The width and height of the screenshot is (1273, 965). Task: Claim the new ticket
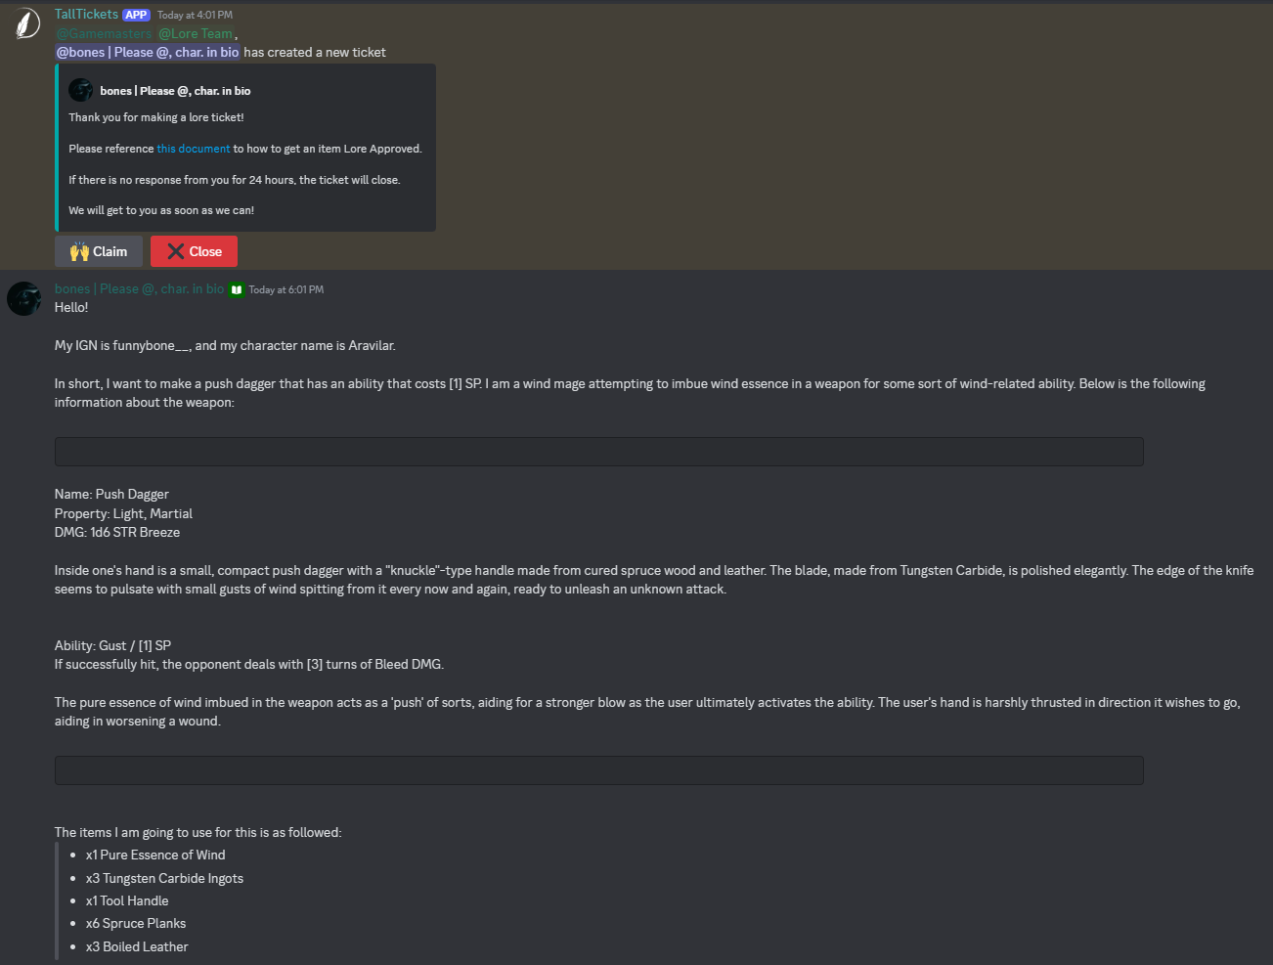(98, 251)
